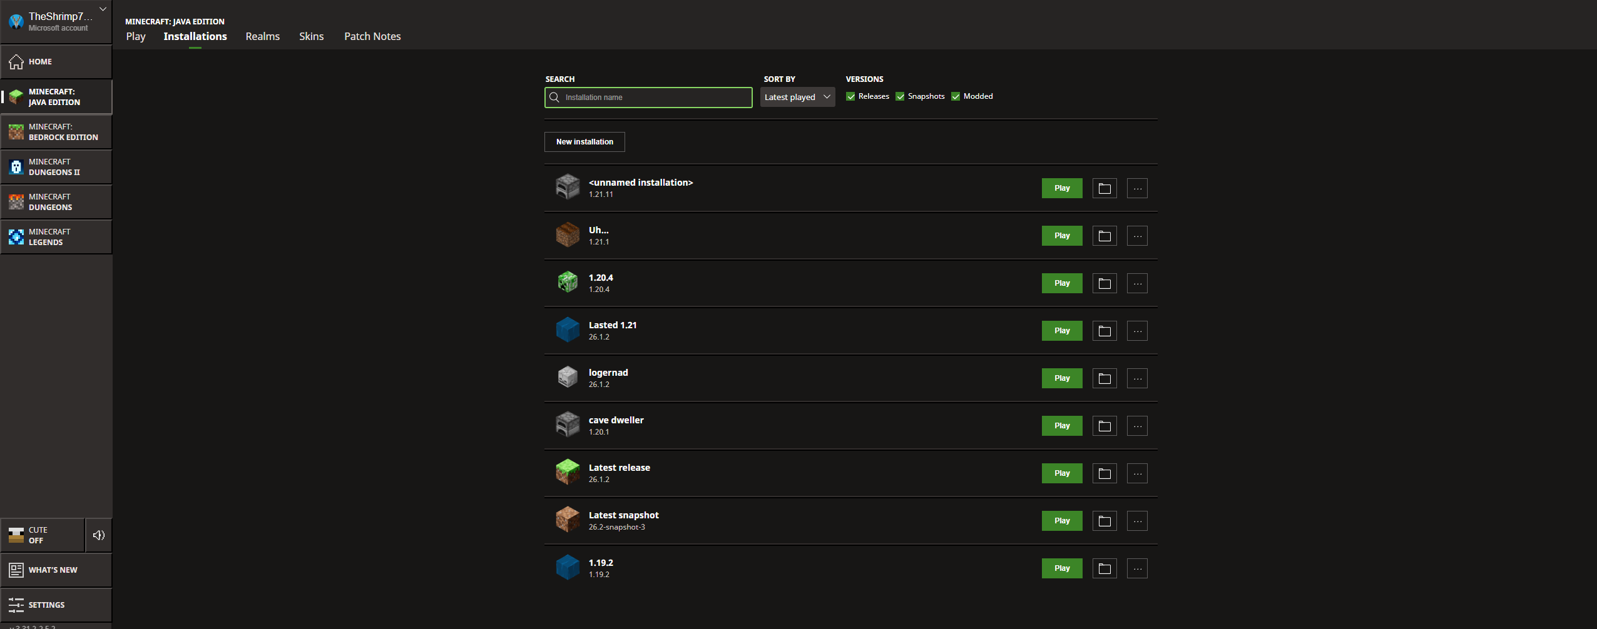Uncheck the Releases versions checkbox
The image size is (1597, 629).
click(850, 96)
